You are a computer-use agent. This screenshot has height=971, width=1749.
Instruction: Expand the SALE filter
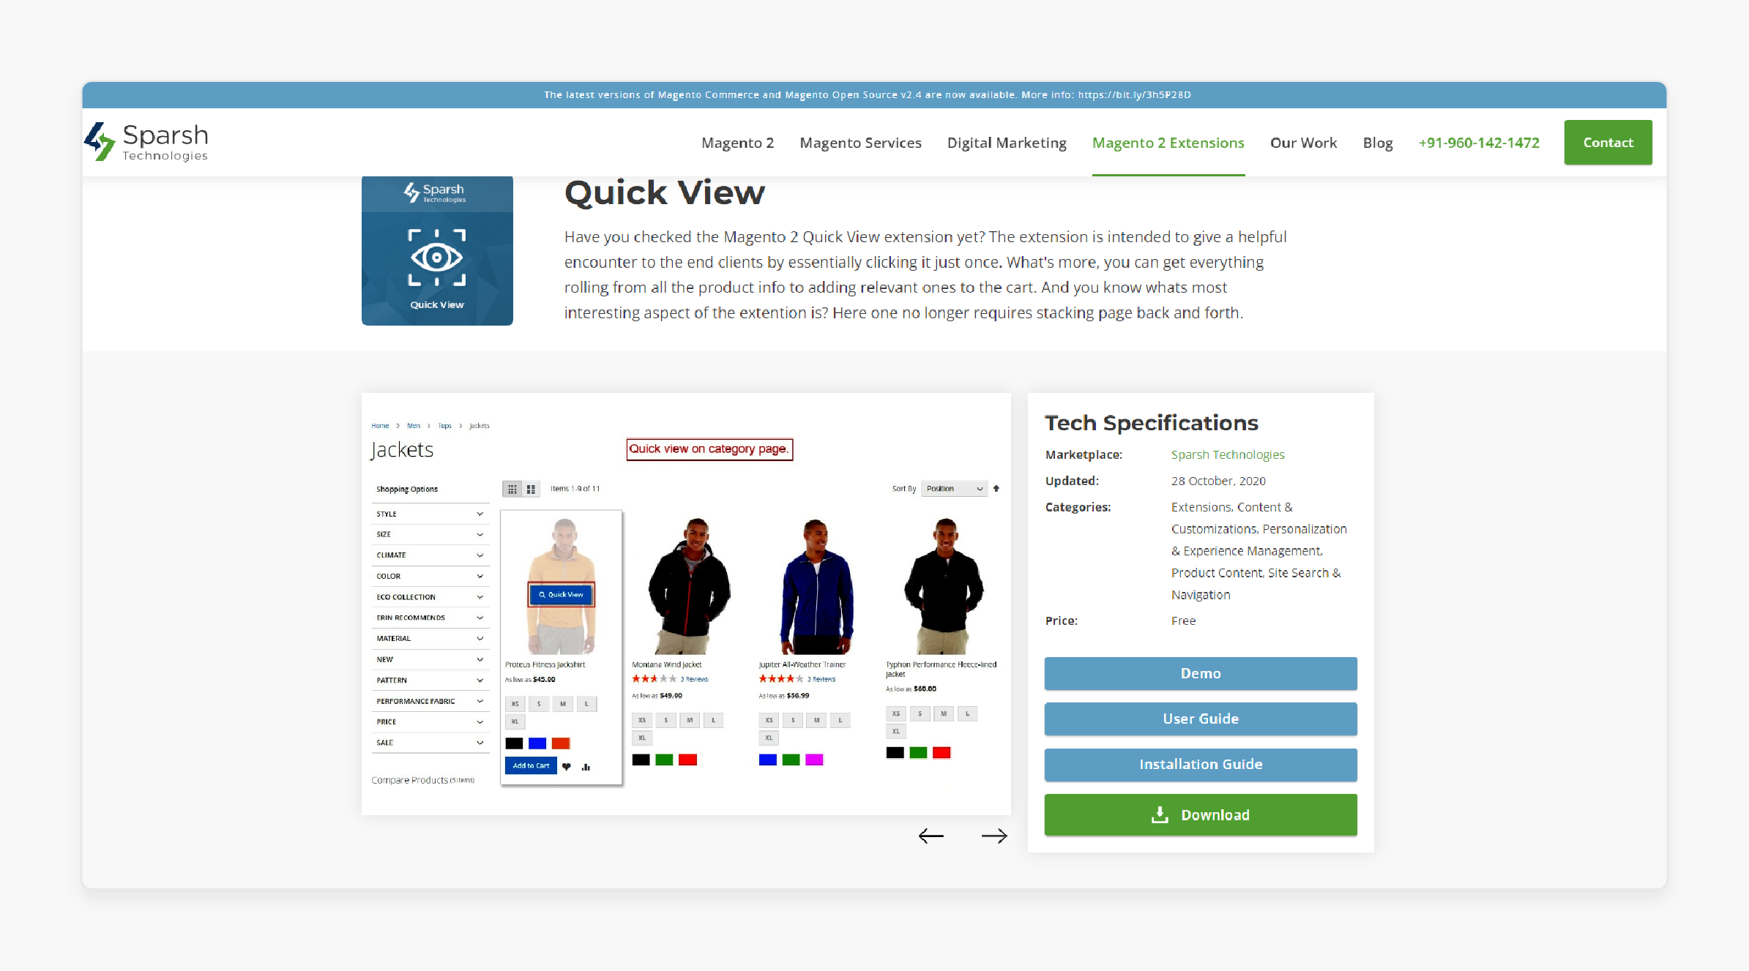pyautogui.click(x=430, y=742)
